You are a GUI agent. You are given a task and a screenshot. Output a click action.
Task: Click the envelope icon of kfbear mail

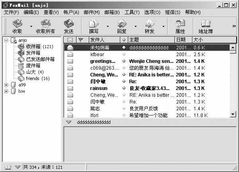tap(70, 55)
